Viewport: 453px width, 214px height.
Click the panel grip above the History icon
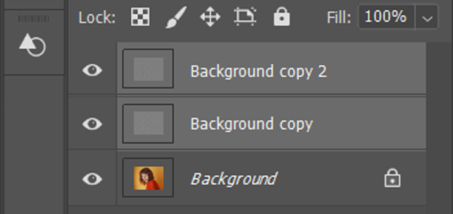[x=34, y=19]
